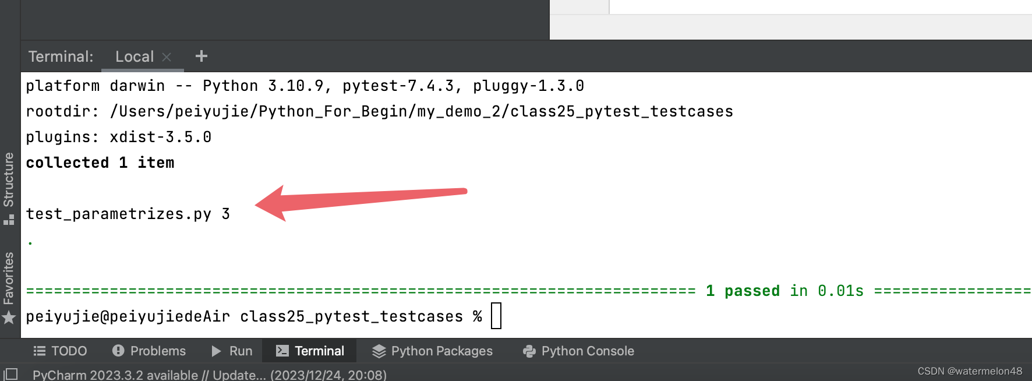Click the 'test_parametrizes.py 3' output line

pyautogui.click(x=128, y=214)
